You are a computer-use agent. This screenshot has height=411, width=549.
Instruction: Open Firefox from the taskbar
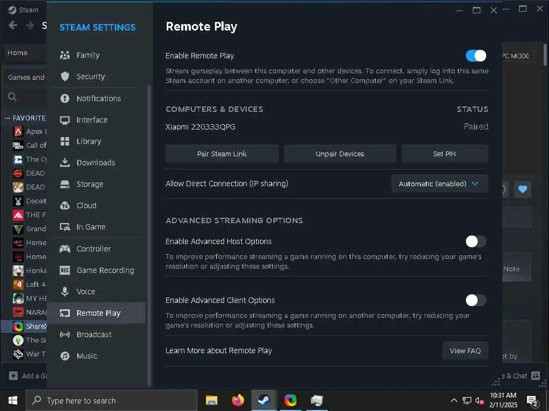pos(238,400)
